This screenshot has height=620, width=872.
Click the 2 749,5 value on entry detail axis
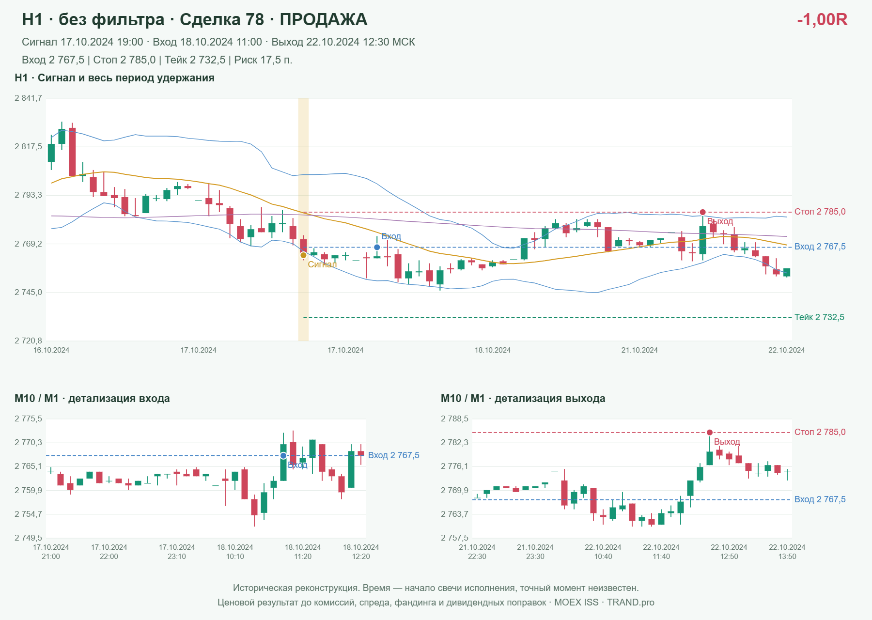click(x=28, y=538)
